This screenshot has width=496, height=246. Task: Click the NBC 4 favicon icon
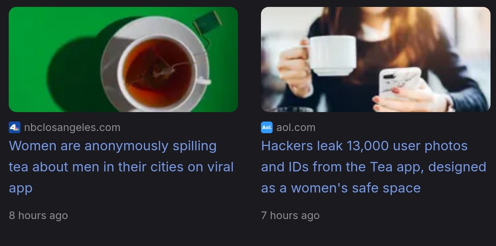click(x=15, y=127)
